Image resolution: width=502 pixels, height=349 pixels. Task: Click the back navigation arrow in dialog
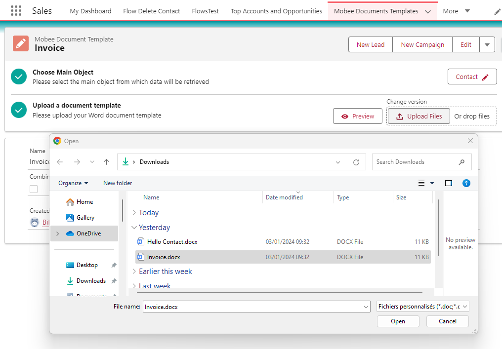pos(60,162)
